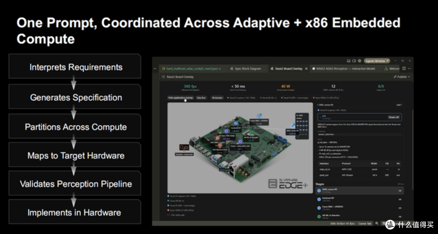This screenshot has width=438, height=234.
Task: Click Versal AIE-ML v2 legend entry below board
Action: coord(176,201)
